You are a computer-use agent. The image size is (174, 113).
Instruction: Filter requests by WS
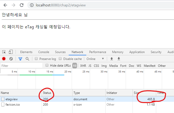pos(139,66)
